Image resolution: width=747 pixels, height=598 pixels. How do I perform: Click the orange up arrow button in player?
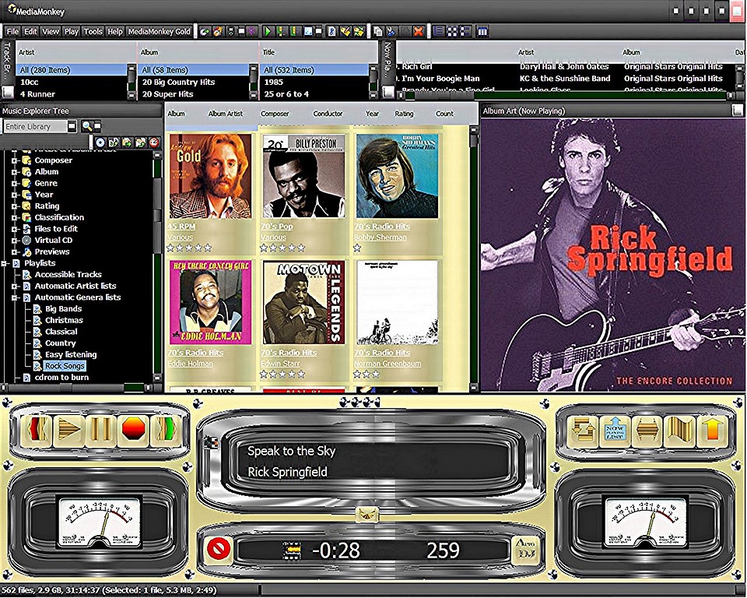coord(713,430)
